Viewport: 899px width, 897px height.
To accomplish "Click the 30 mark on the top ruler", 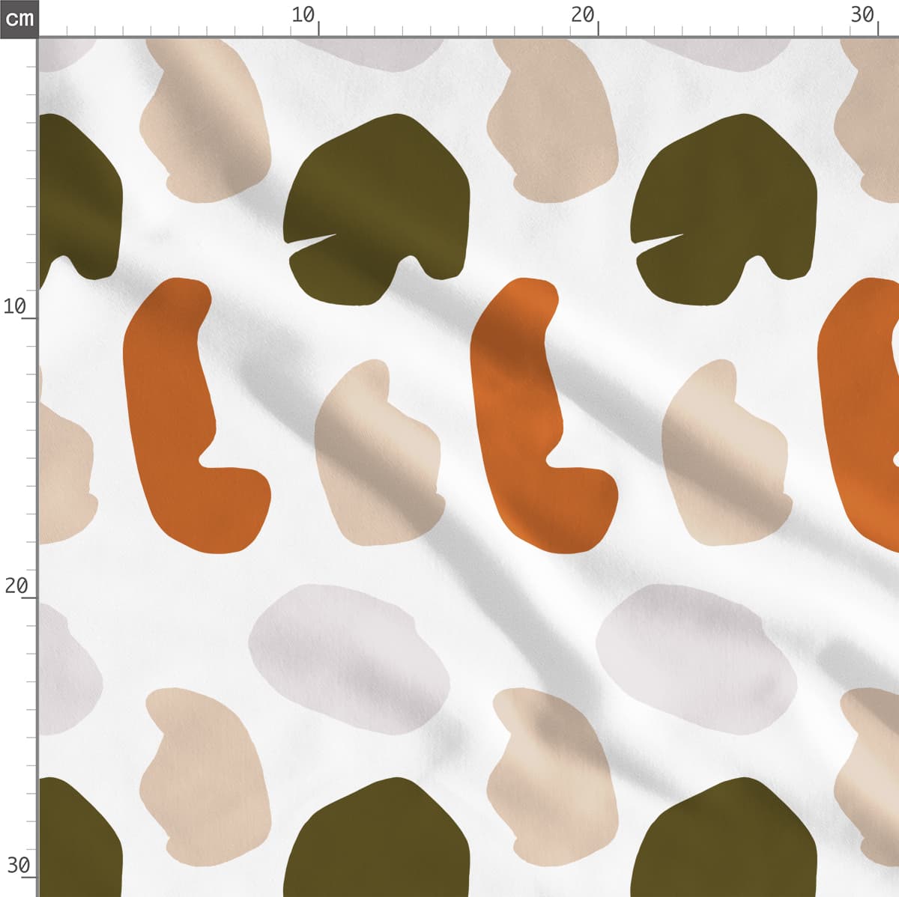I will click(x=862, y=15).
